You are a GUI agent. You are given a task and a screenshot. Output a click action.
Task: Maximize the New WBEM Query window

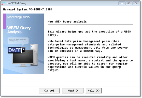129,3
